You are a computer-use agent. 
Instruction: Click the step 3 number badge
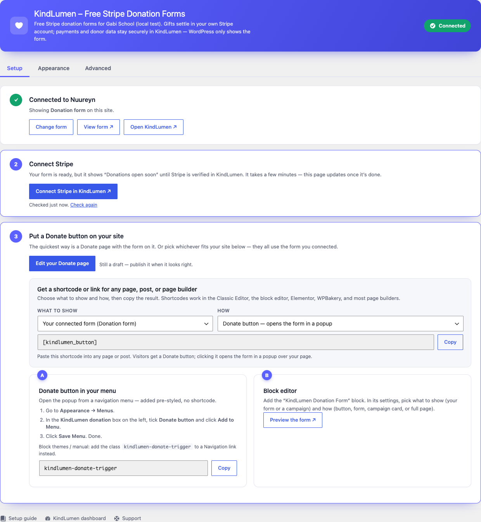pos(16,236)
